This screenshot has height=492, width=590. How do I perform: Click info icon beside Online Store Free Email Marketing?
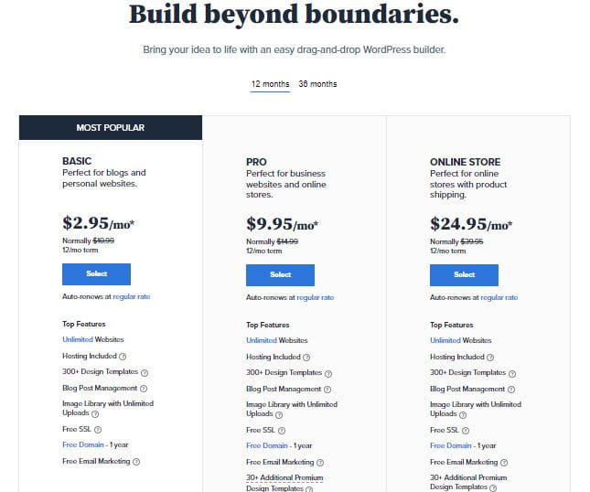pos(504,463)
